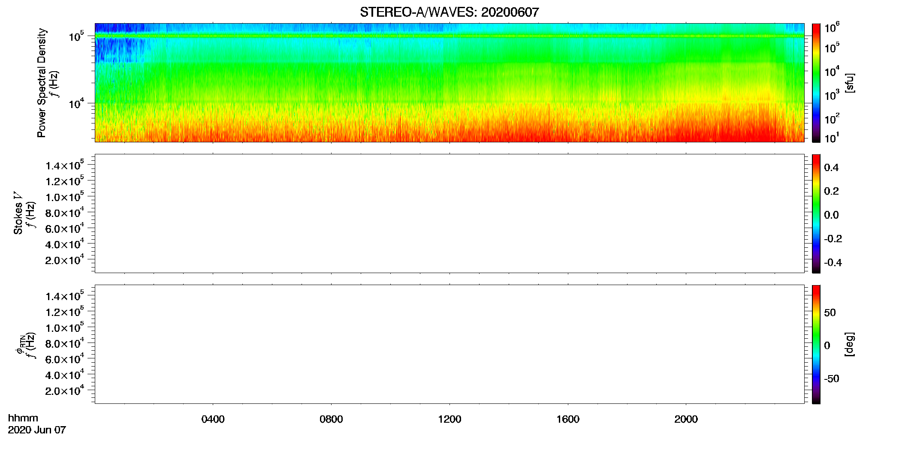Click the 10^5 frequency tick of the spectrogram axis
This screenshot has width=899, height=463.
[76, 36]
